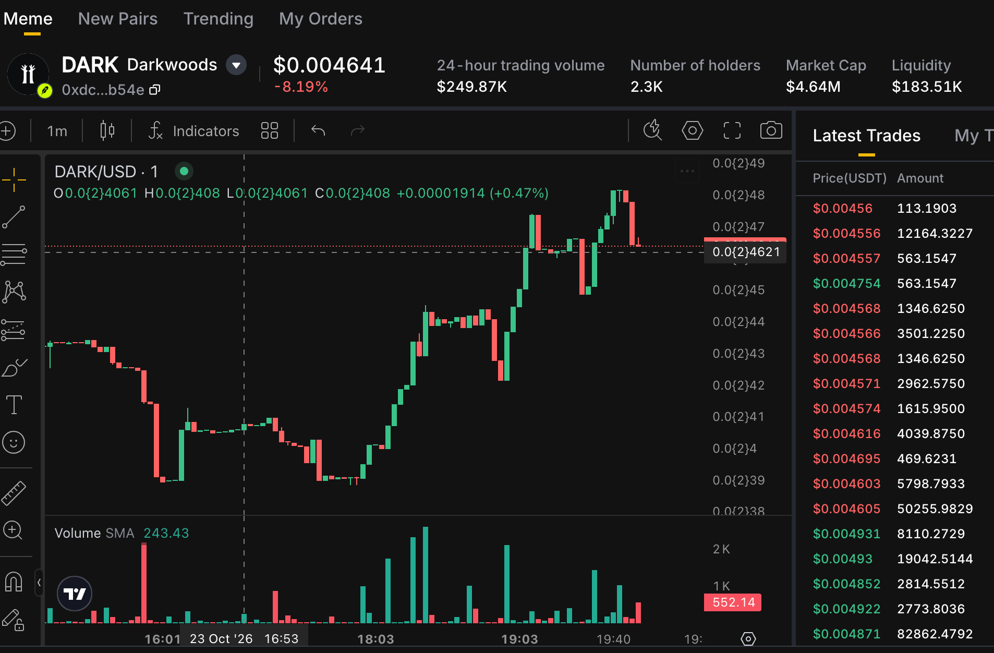Open the emoji icons tool
This screenshot has width=994, height=653.
14,442
